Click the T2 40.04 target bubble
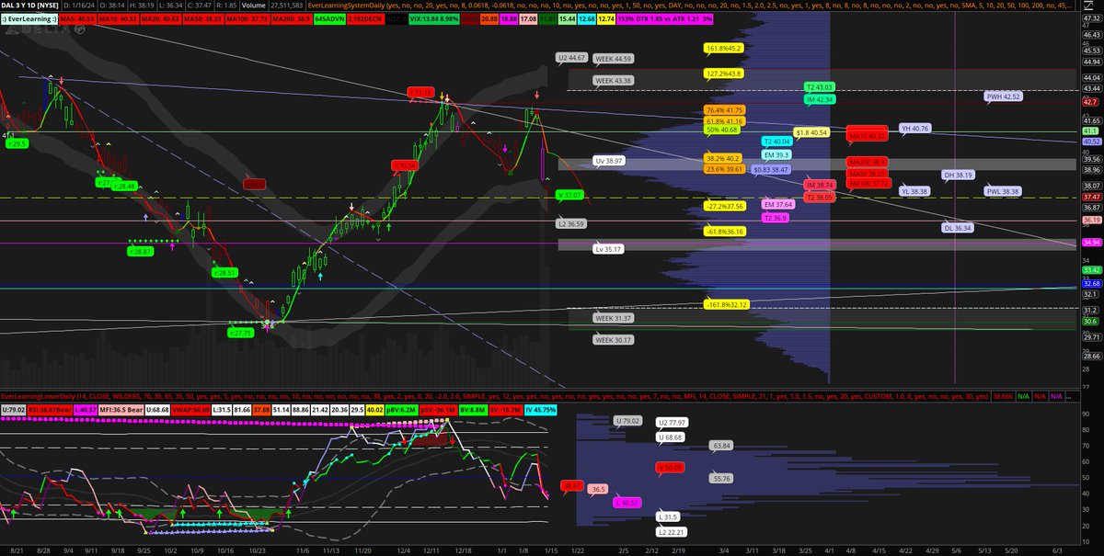 pos(777,142)
